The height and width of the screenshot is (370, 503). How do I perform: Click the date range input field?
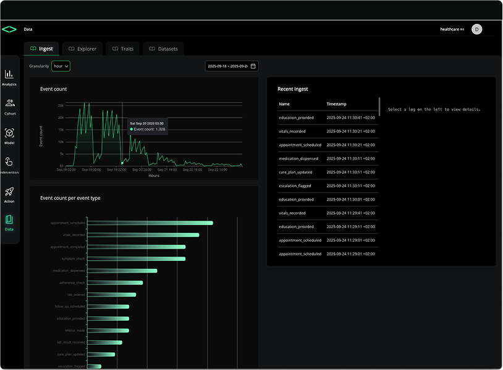[227, 66]
